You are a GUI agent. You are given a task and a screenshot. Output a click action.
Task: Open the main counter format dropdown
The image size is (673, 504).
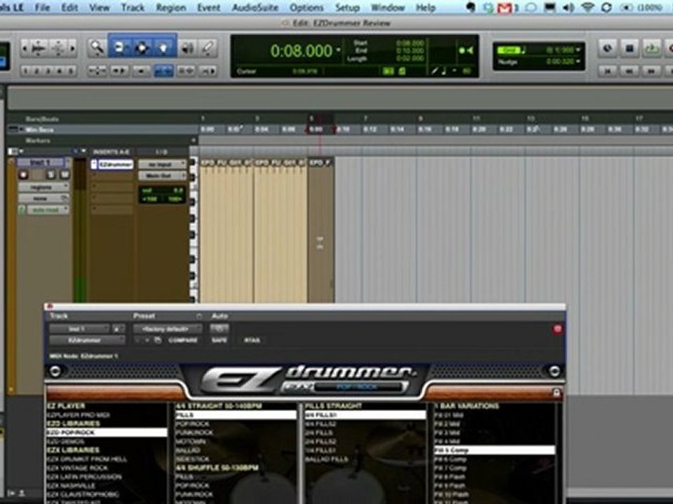[338, 50]
